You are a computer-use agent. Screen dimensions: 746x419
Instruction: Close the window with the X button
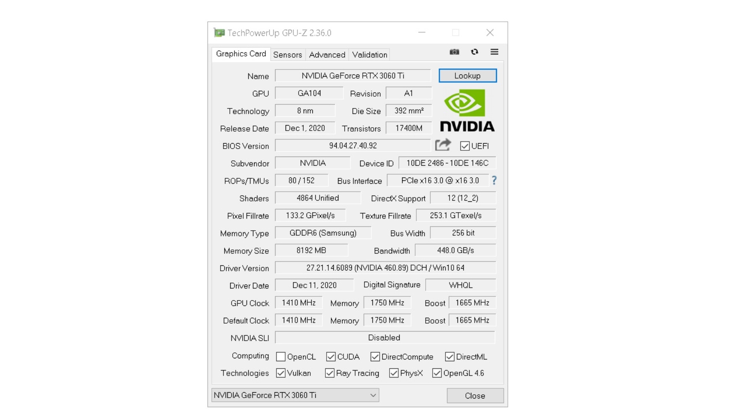point(490,33)
